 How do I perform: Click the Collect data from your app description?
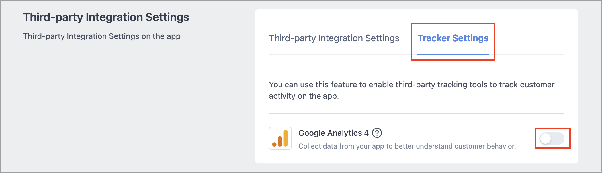[407, 146]
